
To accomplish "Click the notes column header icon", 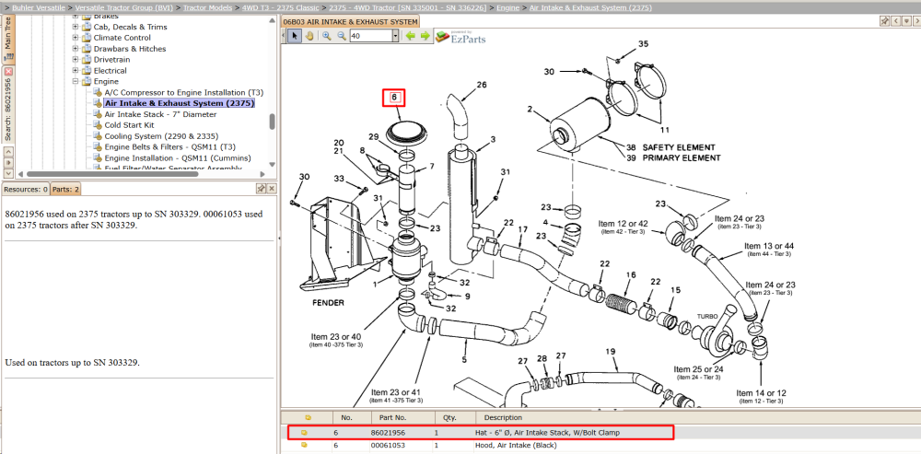I will [308, 417].
